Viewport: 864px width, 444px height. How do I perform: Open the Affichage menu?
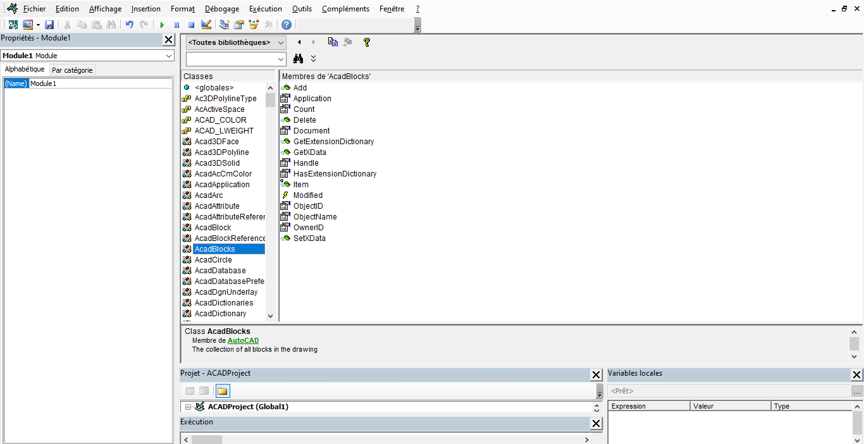105,9
